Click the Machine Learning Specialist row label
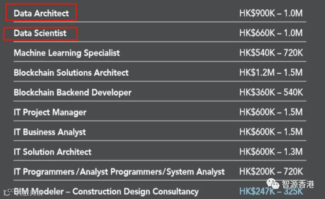 coord(67,53)
